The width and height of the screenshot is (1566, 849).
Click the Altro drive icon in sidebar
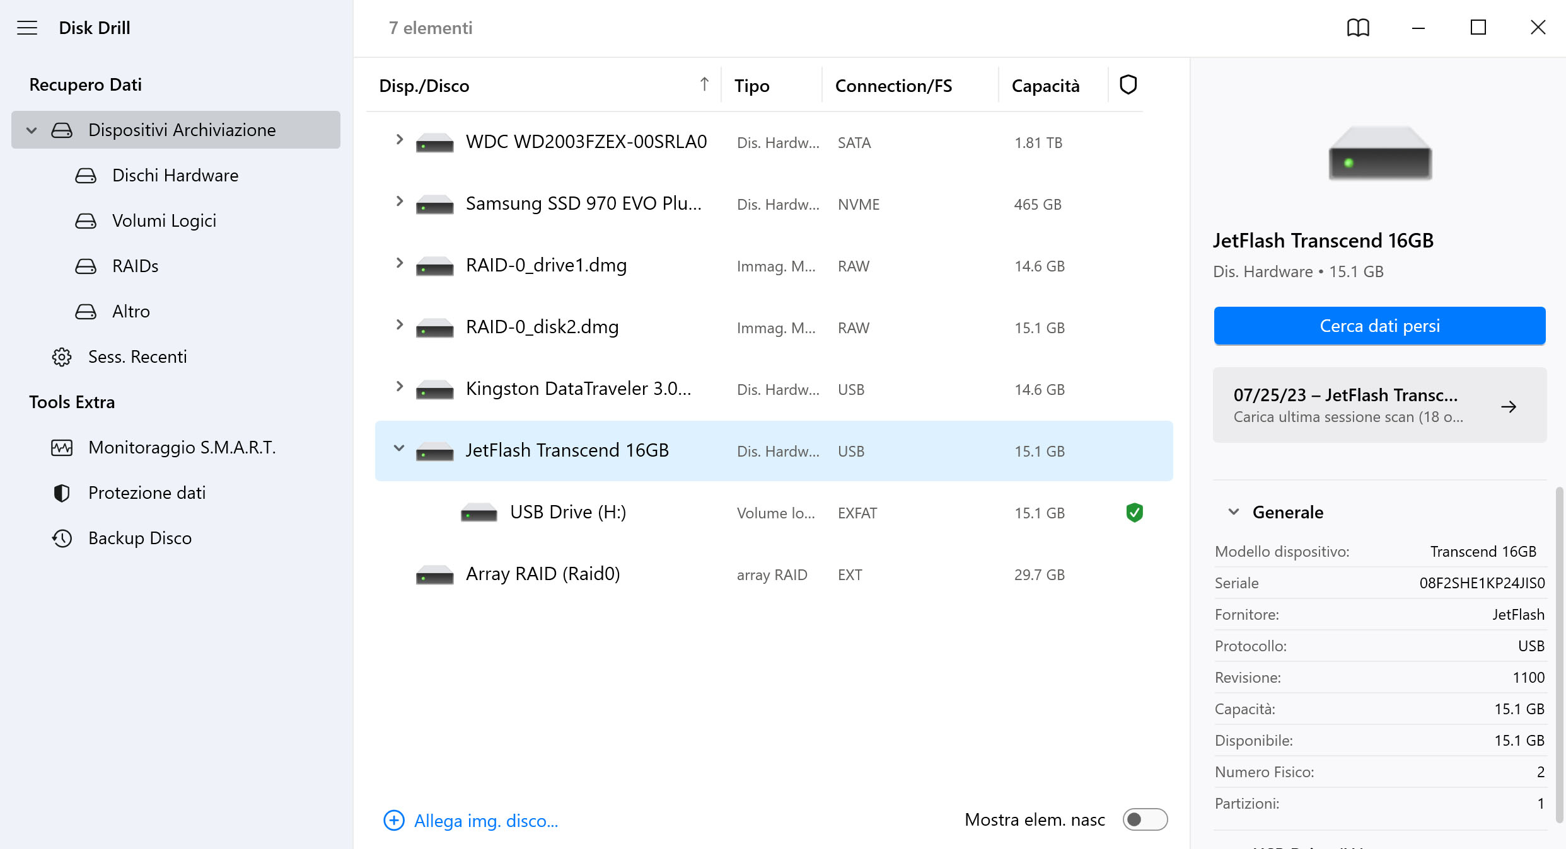[x=86, y=311]
